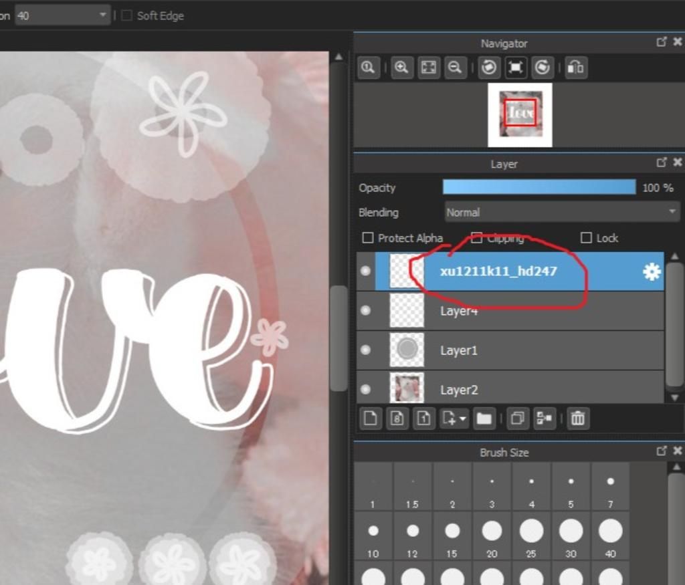Image resolution: width=685 pixels, height=585 pixels.
Task: Choose brush size 1.5
Action: 412,487
